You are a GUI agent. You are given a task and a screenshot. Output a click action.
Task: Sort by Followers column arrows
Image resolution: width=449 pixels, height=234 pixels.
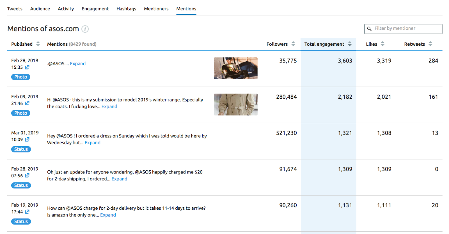coord(293,44)
